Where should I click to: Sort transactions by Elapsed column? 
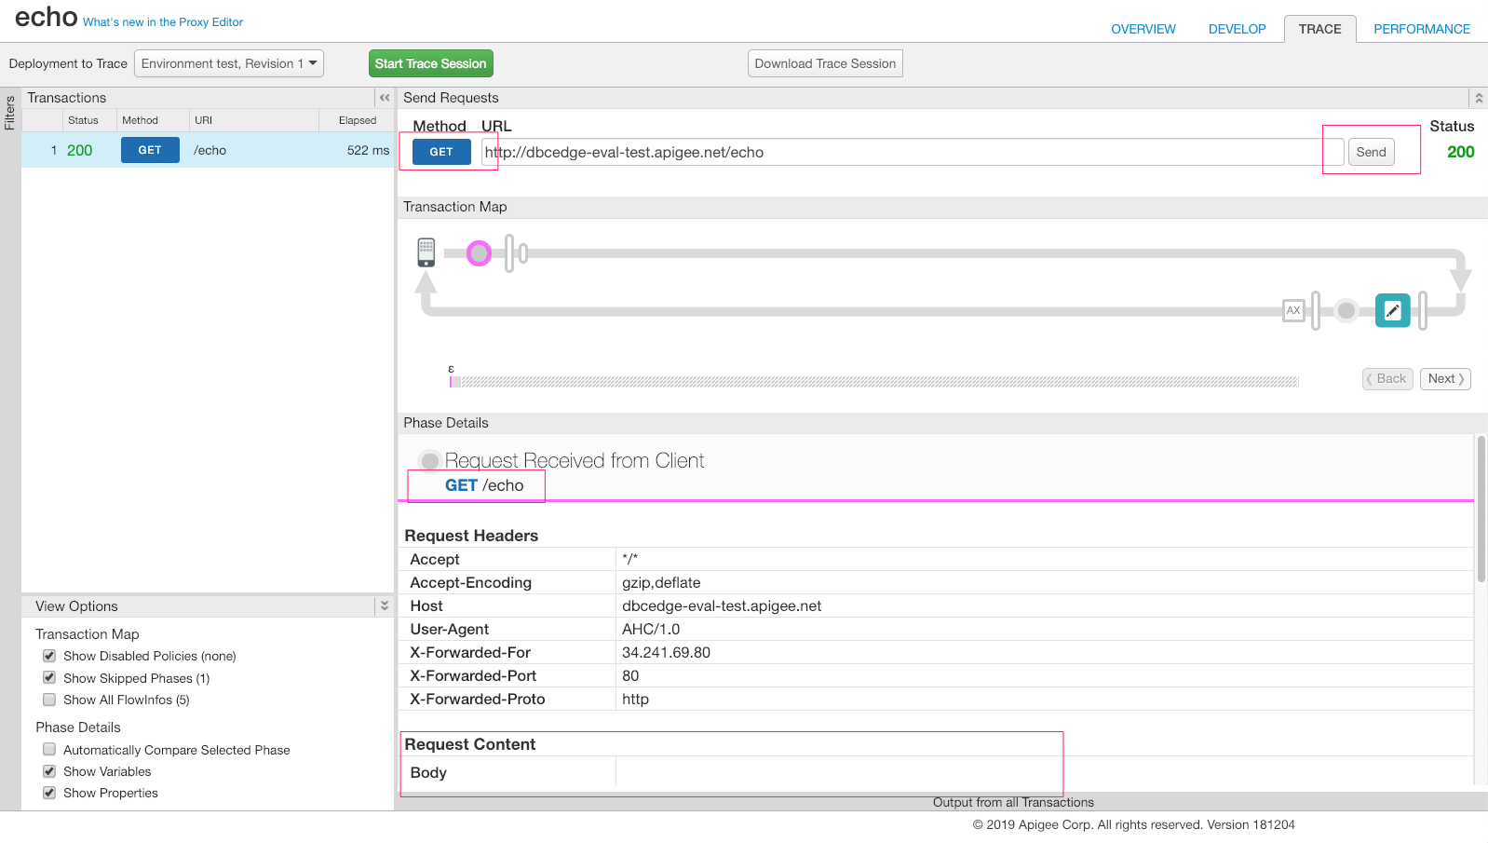coord(358,120)
